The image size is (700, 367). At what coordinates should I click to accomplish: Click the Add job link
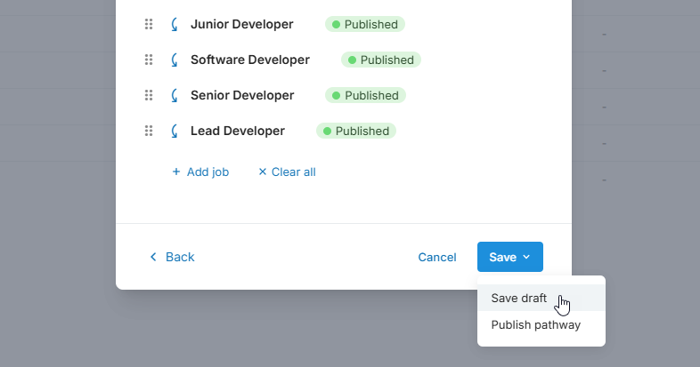(200, 172)
